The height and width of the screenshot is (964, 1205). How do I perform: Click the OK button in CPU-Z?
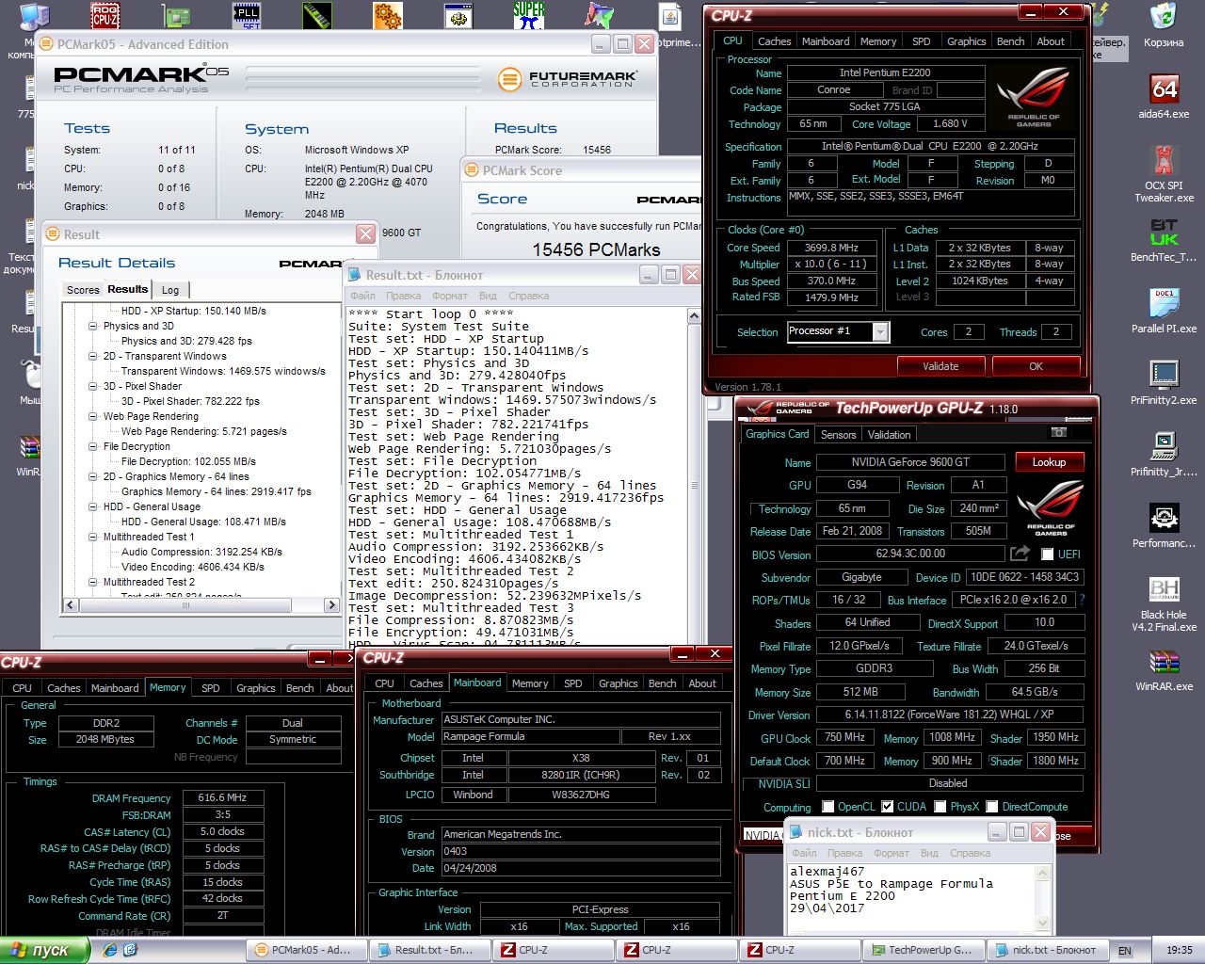point(1036,366)
